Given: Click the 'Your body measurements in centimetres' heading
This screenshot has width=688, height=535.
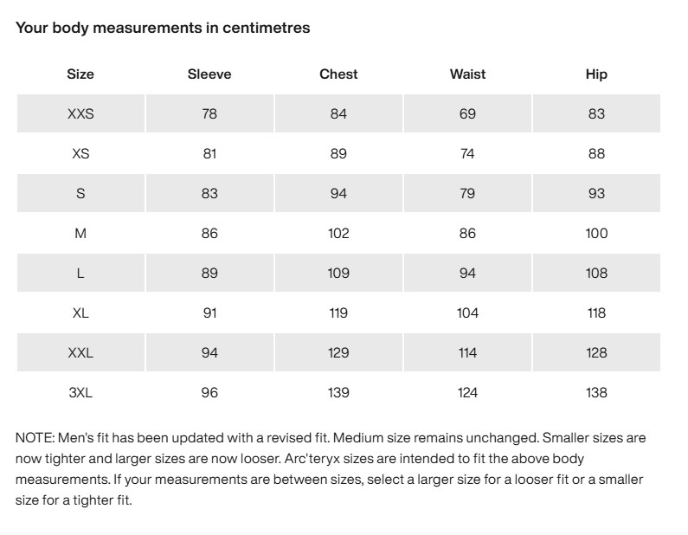Looking at the screenshot, I should 163,28.
